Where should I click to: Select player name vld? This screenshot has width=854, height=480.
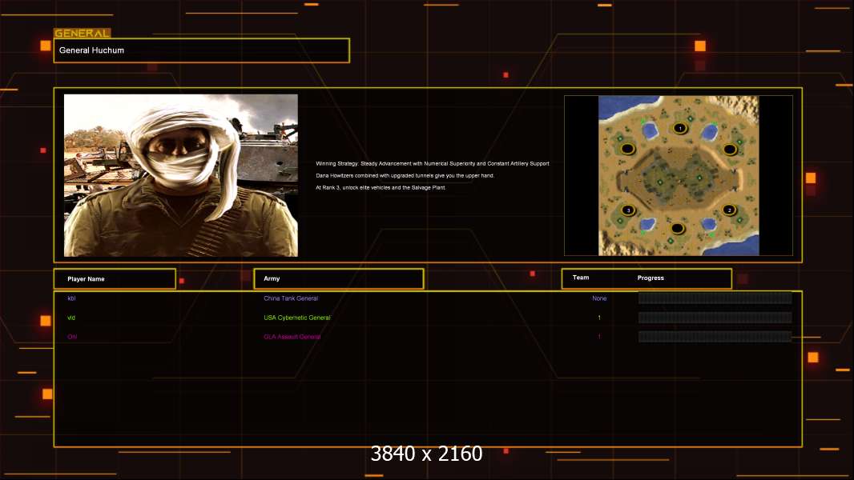pos(71,318)
